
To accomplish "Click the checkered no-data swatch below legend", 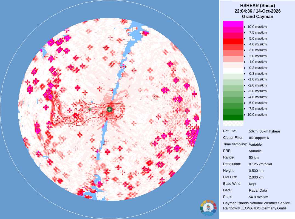I will click(x=233, y=123).
